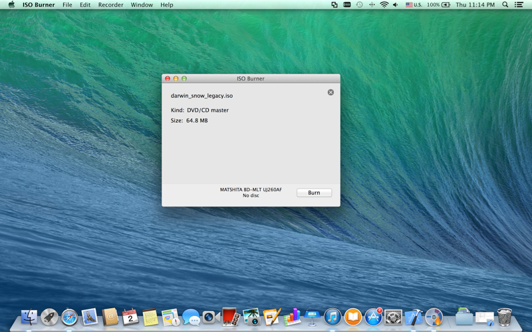This screenshot has height=332, width=532.
Task: Click ISO Burner disc icon in Dock
Action: [434, 317]
